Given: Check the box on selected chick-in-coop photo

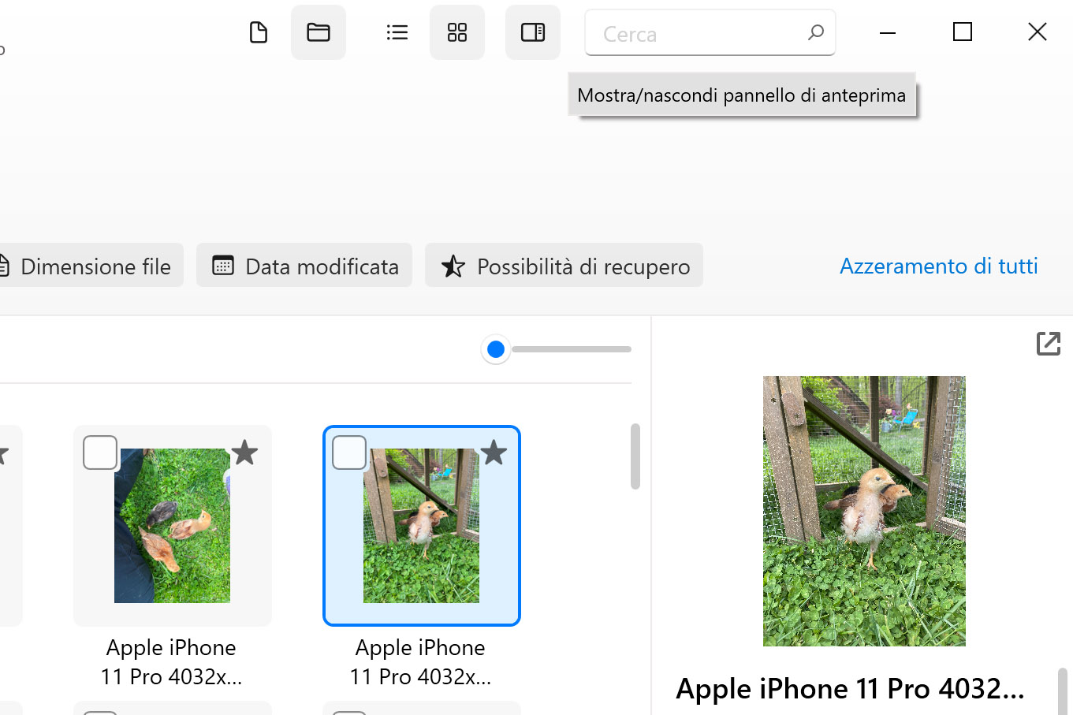Looking at the screenshot, I should 349,452.
